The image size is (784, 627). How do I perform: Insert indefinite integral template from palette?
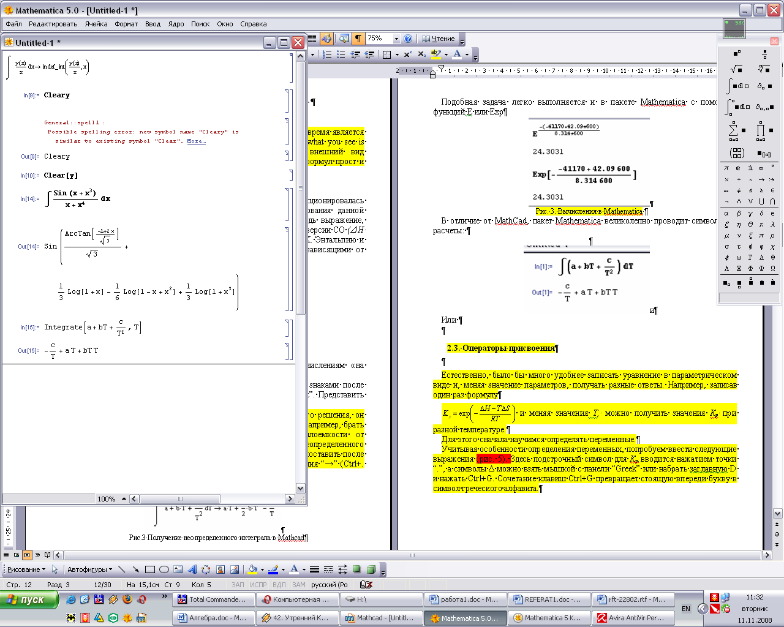[x=738, y=86]
